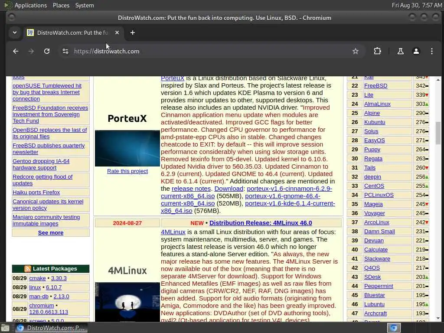Open the Applications menu
The height and width of the screenshot is (333, 444).
31,5
